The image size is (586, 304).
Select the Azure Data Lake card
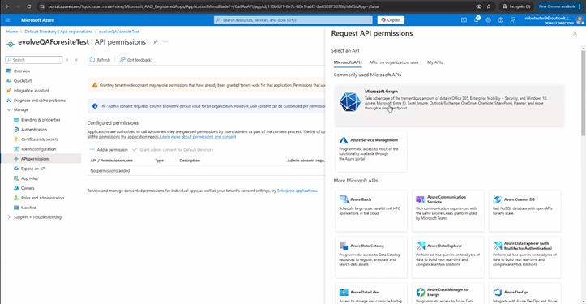pyautogui.click(x=371, y=293)
